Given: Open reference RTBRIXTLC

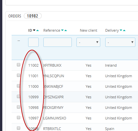Looking at the screenshot, I should pos(52,129).
